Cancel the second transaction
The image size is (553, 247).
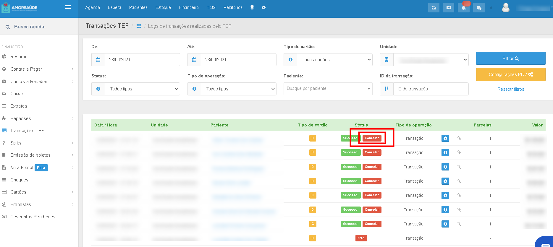pos(372,152)
